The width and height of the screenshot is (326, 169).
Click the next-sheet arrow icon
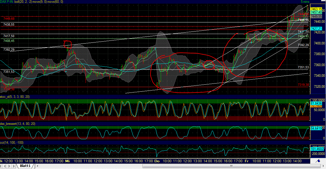pyautogui.click(x=9, y=166)
